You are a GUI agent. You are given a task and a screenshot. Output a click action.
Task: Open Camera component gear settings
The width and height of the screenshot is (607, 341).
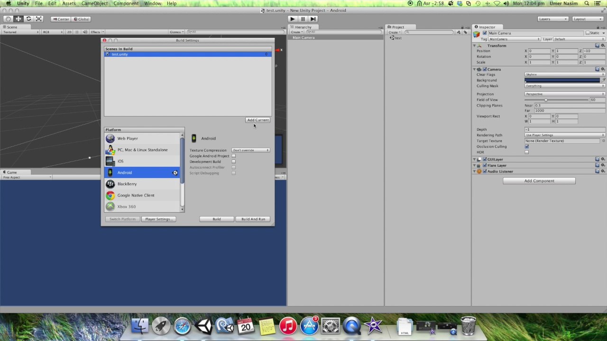pos(603,69)
